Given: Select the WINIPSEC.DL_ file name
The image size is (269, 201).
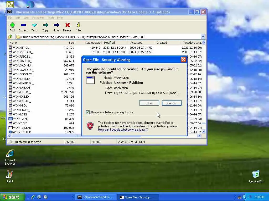Looking at the screenshot, I should 23,57.
